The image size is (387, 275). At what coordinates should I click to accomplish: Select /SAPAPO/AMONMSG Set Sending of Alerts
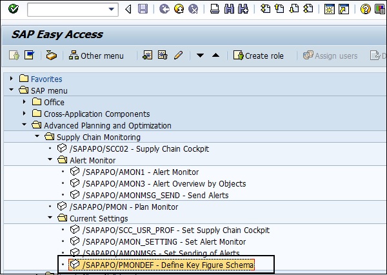(161, 252)
